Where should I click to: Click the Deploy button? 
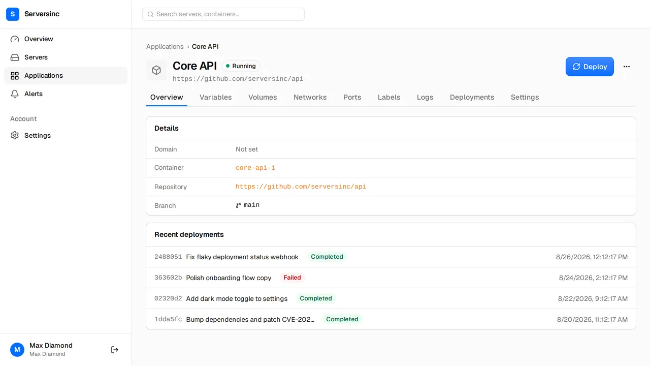pos(590,67)
